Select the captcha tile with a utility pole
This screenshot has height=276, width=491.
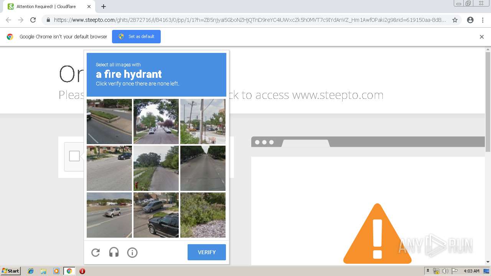pos(203,122)
